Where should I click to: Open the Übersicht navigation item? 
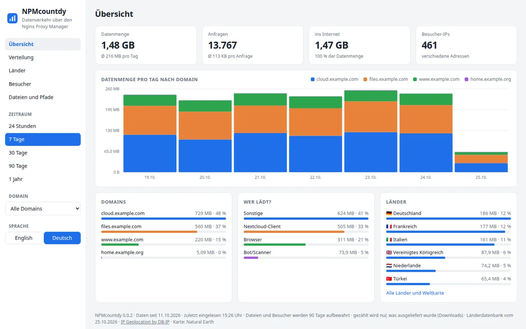point(43,44)
